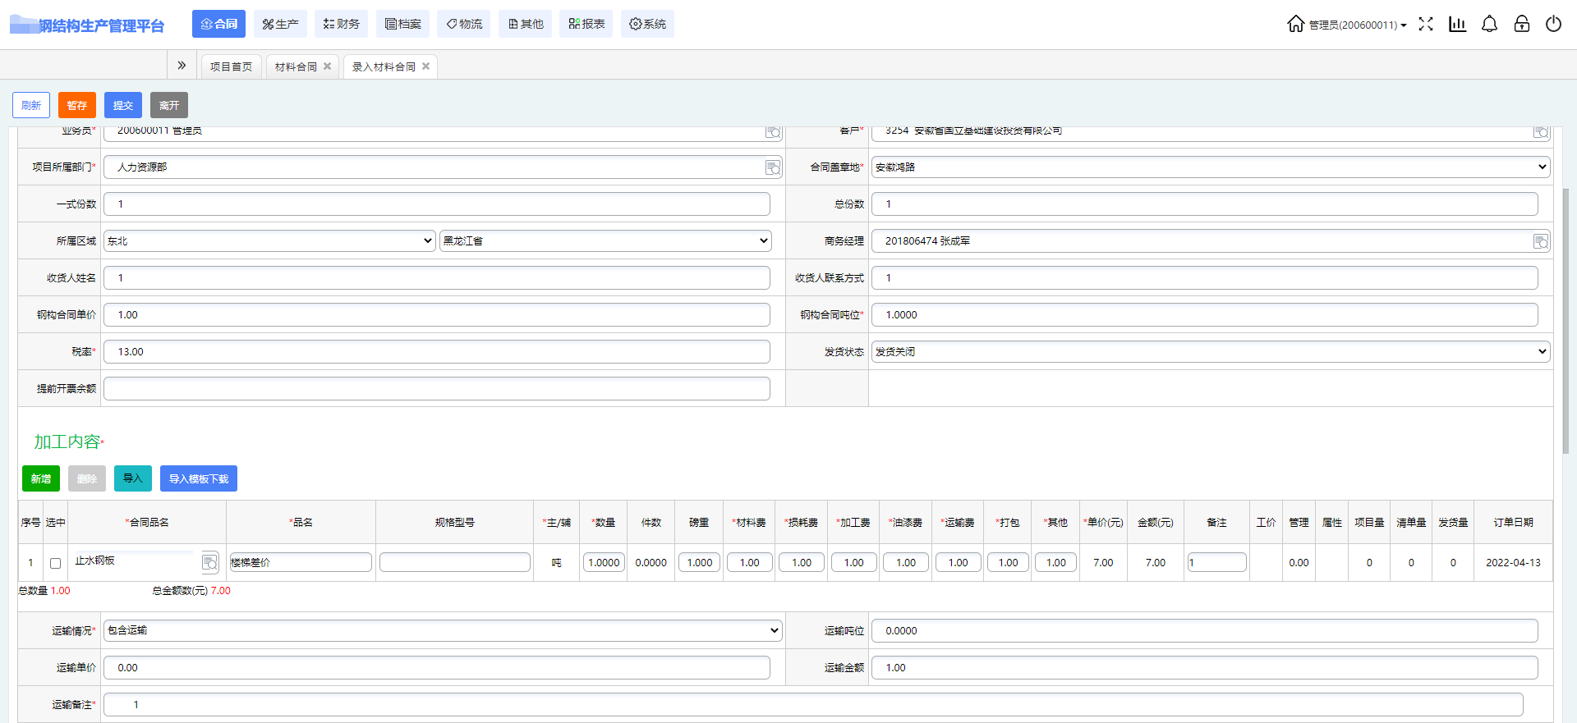
Task: Click the 运输单价 input field
Action: point(437,667)
